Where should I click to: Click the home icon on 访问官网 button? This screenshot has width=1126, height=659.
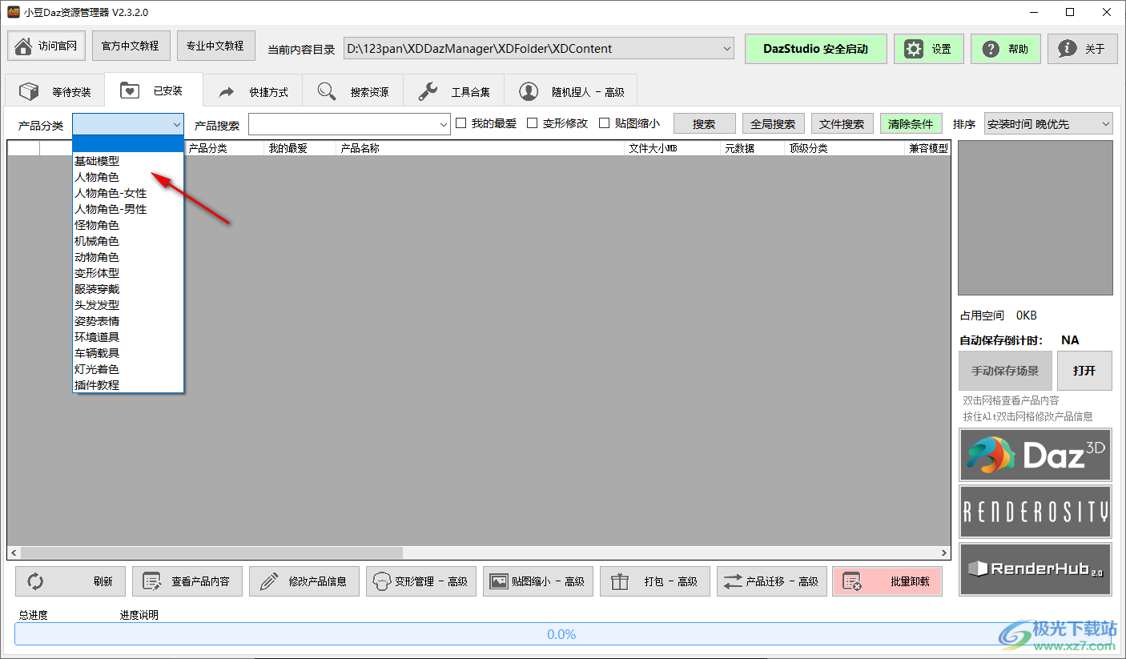(x=24, y=46)
